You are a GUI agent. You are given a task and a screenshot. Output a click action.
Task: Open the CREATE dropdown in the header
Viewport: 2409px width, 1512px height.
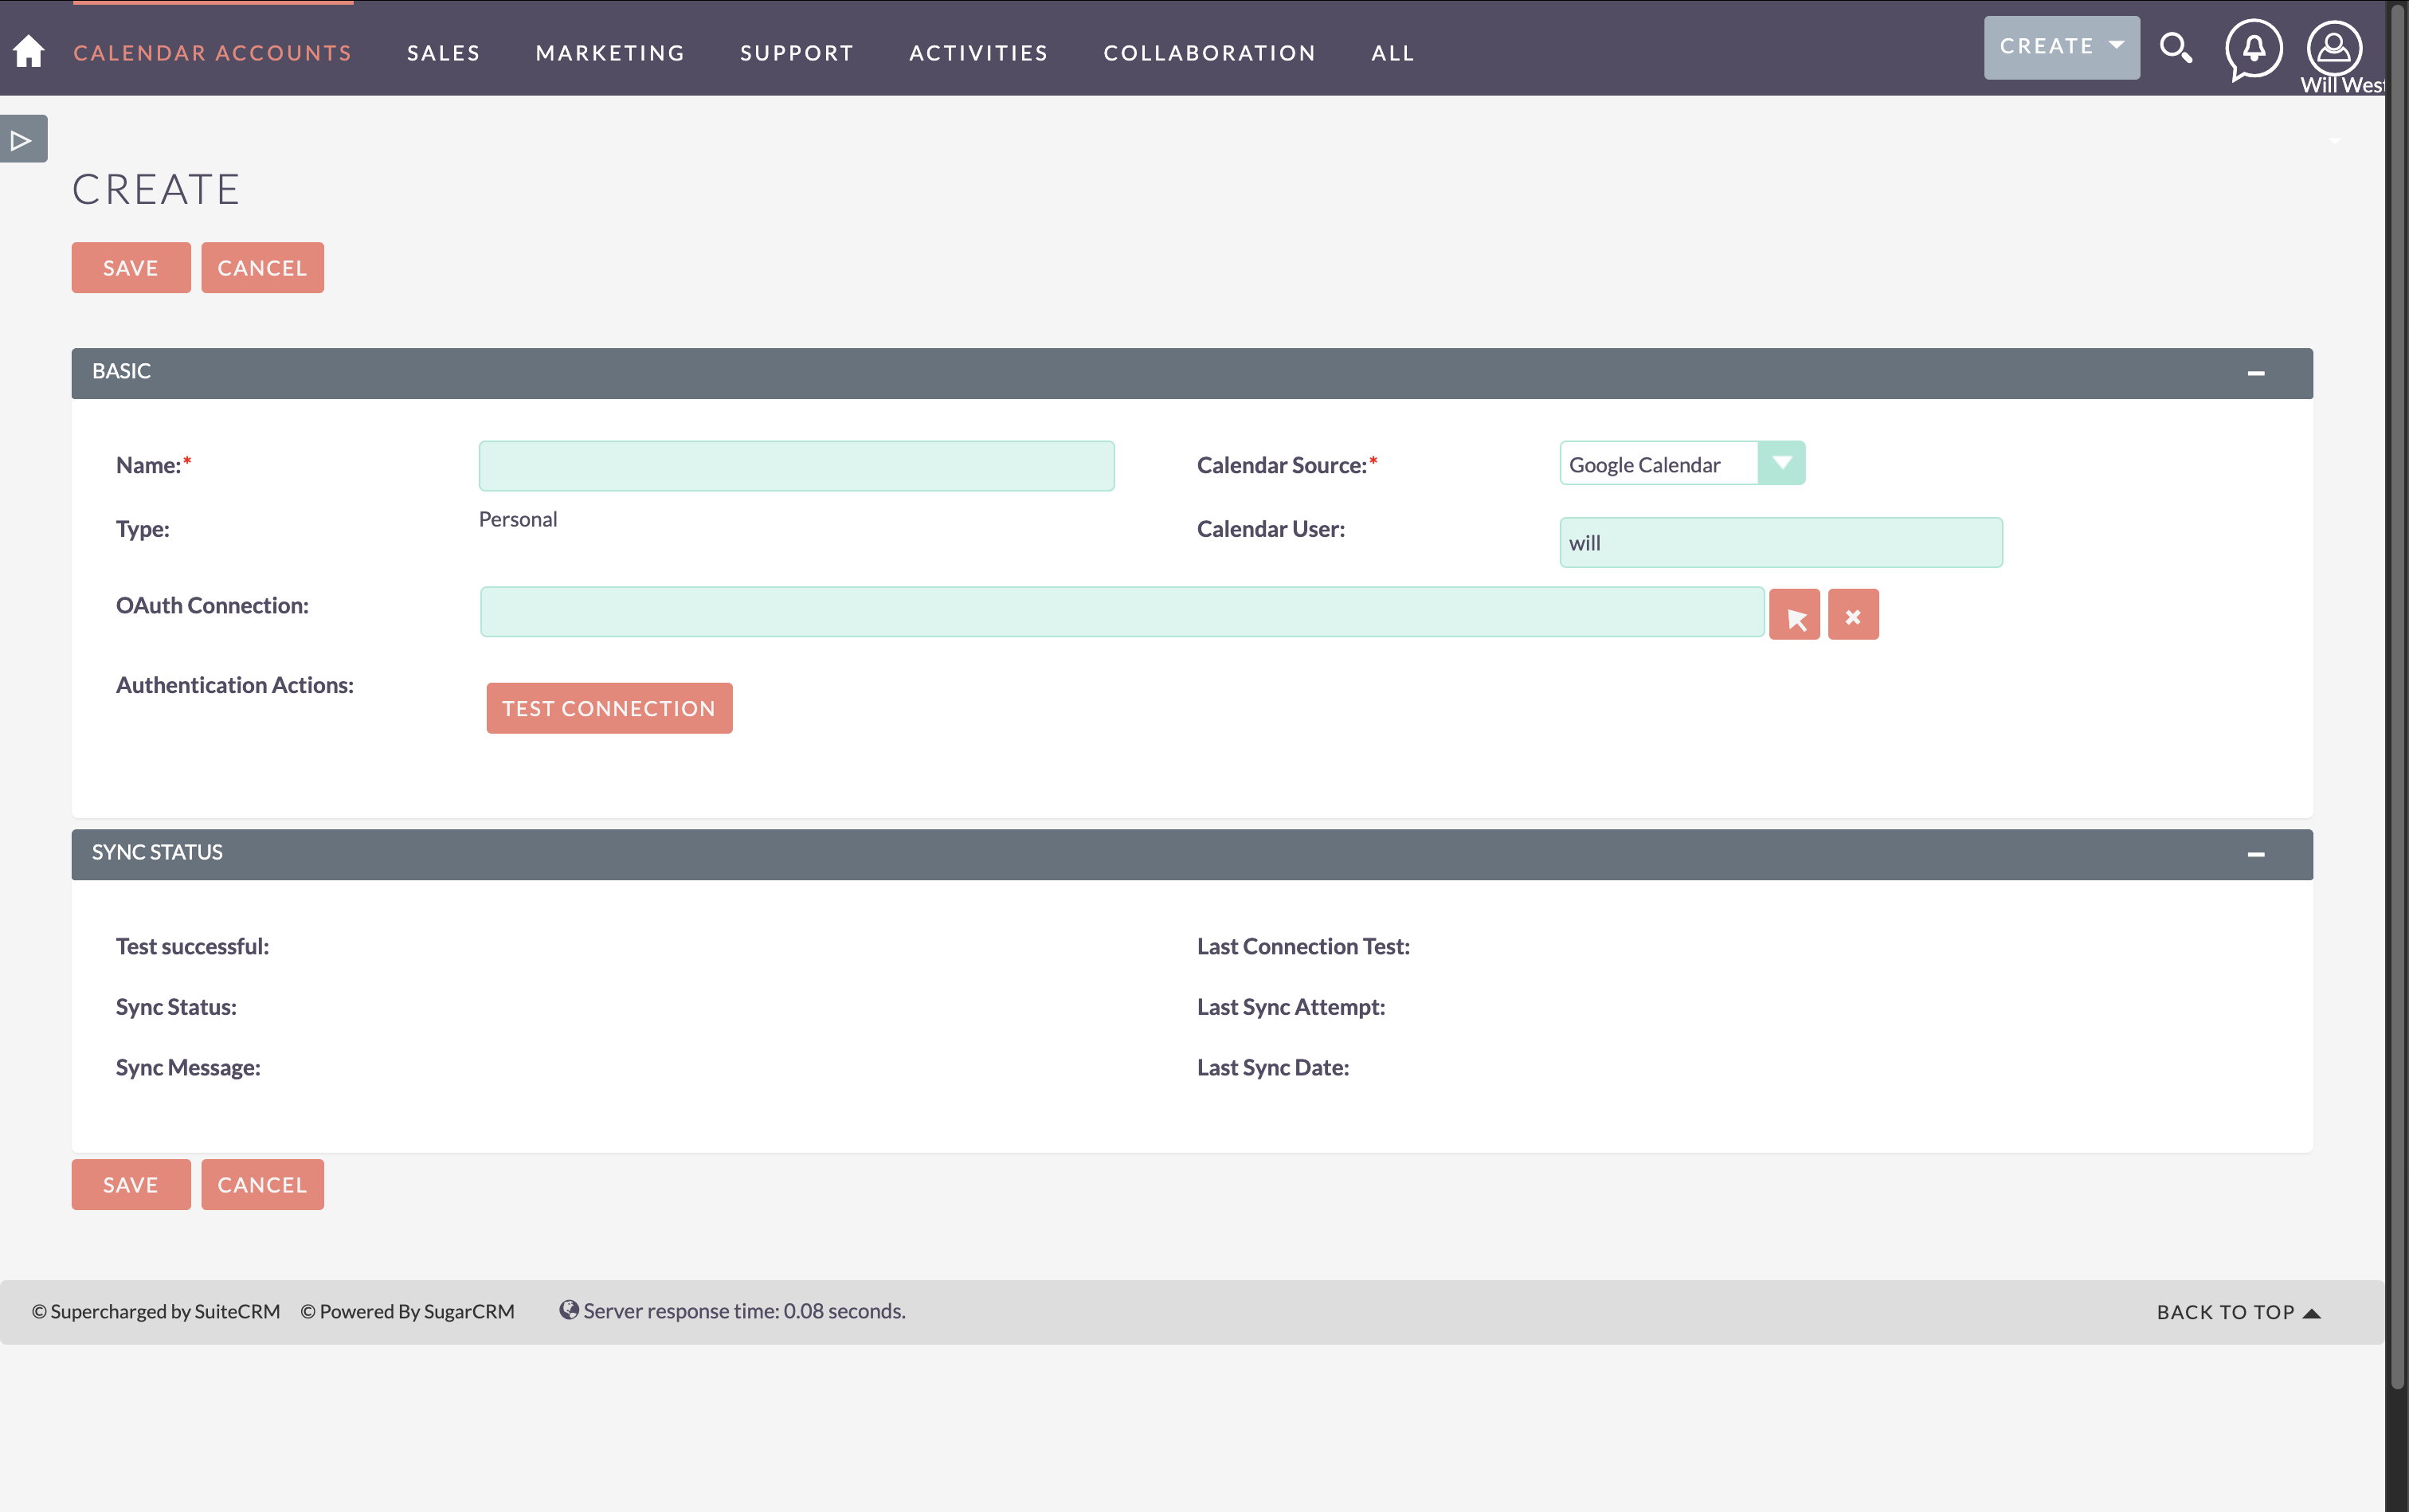point(2060,45)
